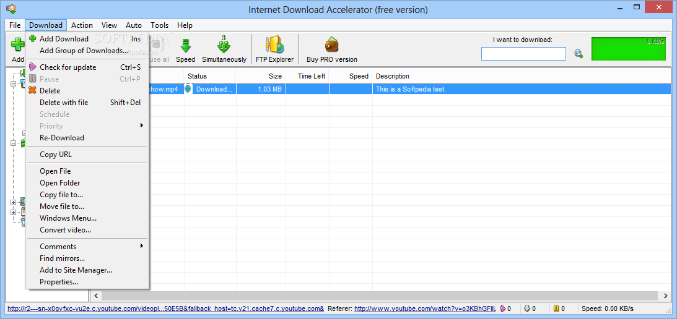Sort by the Size column header
Screen dimensions: 677x319
coord(261,76)
